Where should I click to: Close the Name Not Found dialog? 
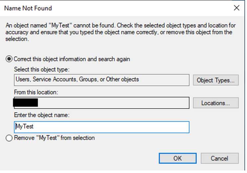point(236,8)
